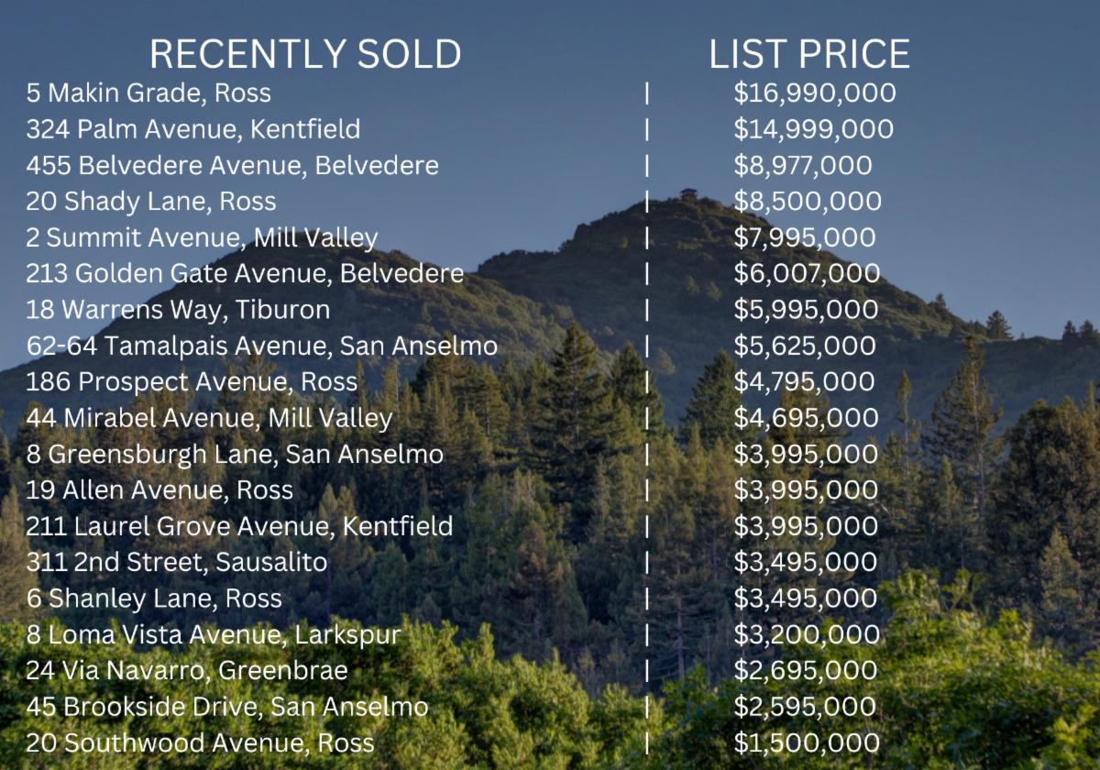Click the RECENTLY SOLD heading

click(x=305, y=54)
